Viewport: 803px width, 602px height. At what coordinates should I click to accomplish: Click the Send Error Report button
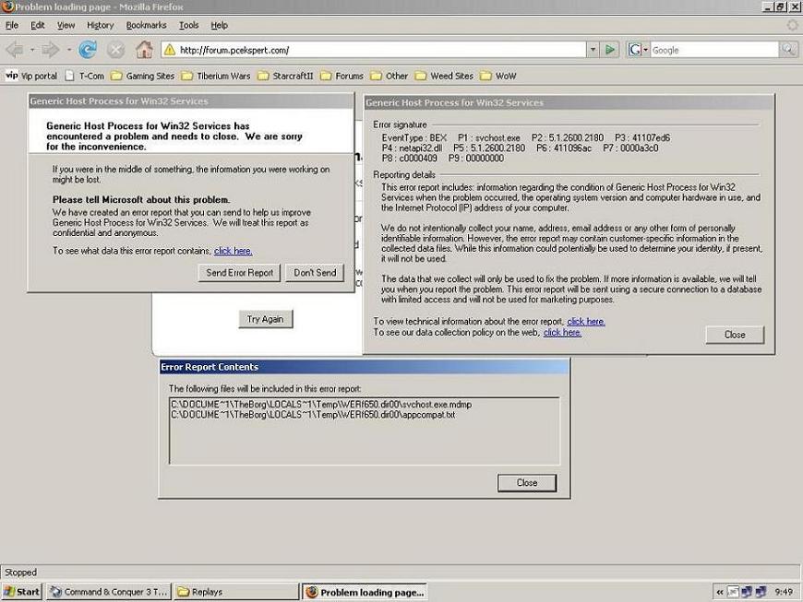tap(239, 273)
